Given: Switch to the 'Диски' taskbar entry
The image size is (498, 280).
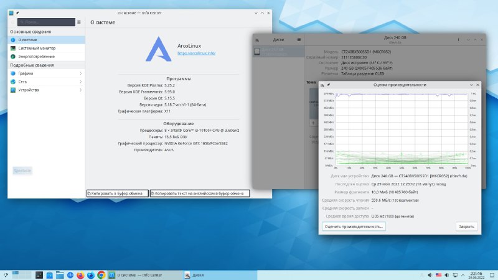Looking at the screenshot, I should point(220,275).
